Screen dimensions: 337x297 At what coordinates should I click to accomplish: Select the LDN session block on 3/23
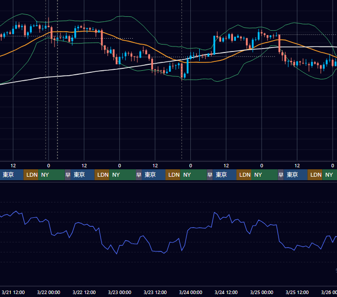[x=173, y=175]
